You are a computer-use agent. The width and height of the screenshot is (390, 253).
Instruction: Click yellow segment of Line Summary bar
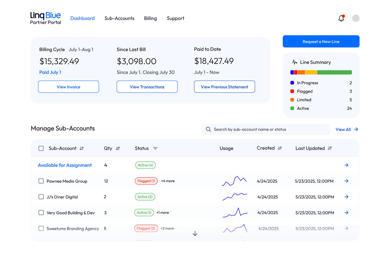311,72
